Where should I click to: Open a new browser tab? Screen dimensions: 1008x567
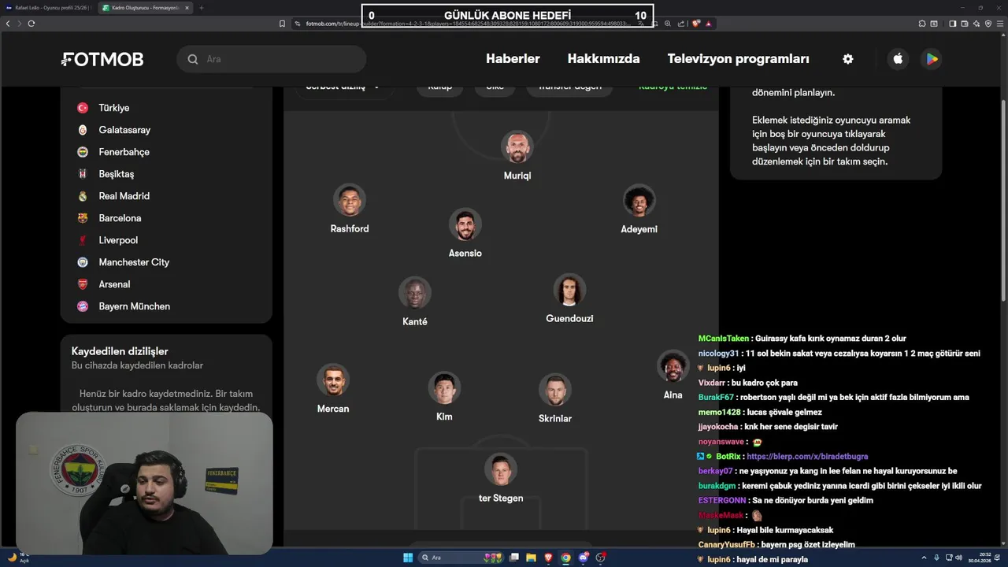click(x=201, y=8)
